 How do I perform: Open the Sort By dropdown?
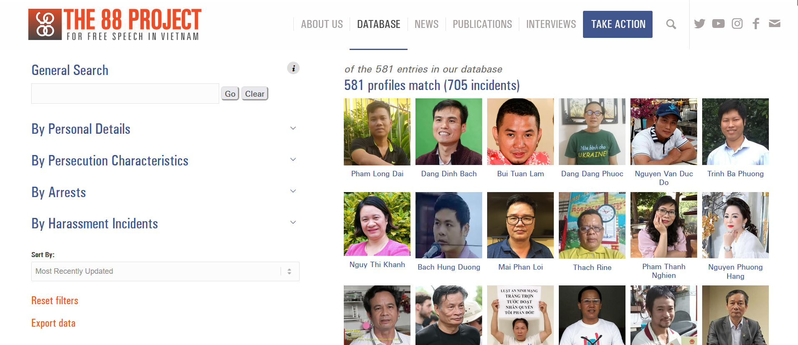(165, 271)
